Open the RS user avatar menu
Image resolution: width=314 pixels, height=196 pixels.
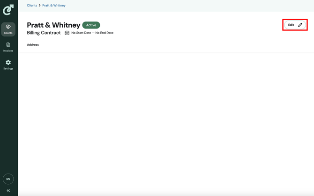tap(8, 179)
